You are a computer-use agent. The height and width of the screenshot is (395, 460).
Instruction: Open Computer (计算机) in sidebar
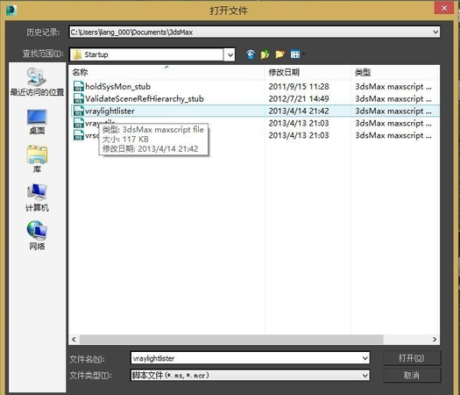point(37,197)
